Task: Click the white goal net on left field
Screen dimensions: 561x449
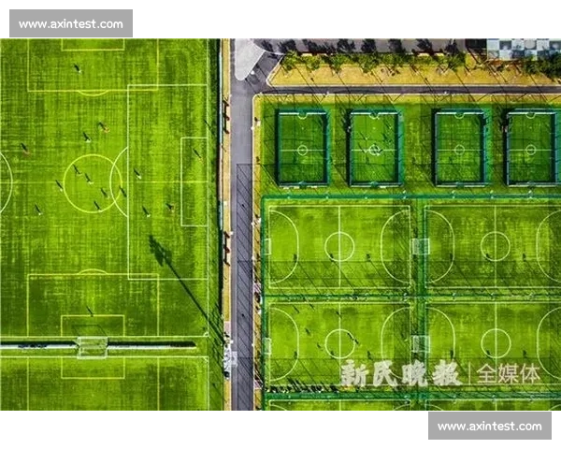Action: pyautogui.click(x=92, y=346)
